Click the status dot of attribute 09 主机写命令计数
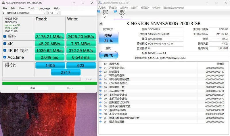Screen dimensions: 230x136 point(100,99)
